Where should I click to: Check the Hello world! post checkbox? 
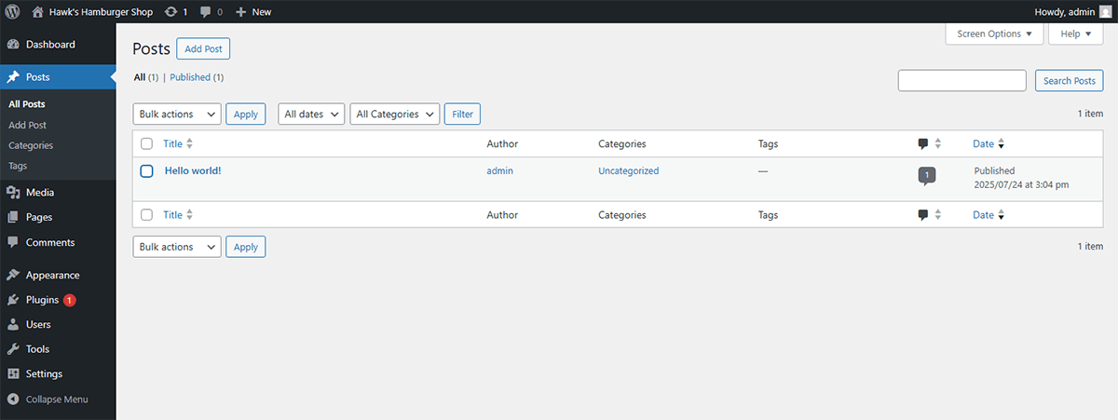146,171
